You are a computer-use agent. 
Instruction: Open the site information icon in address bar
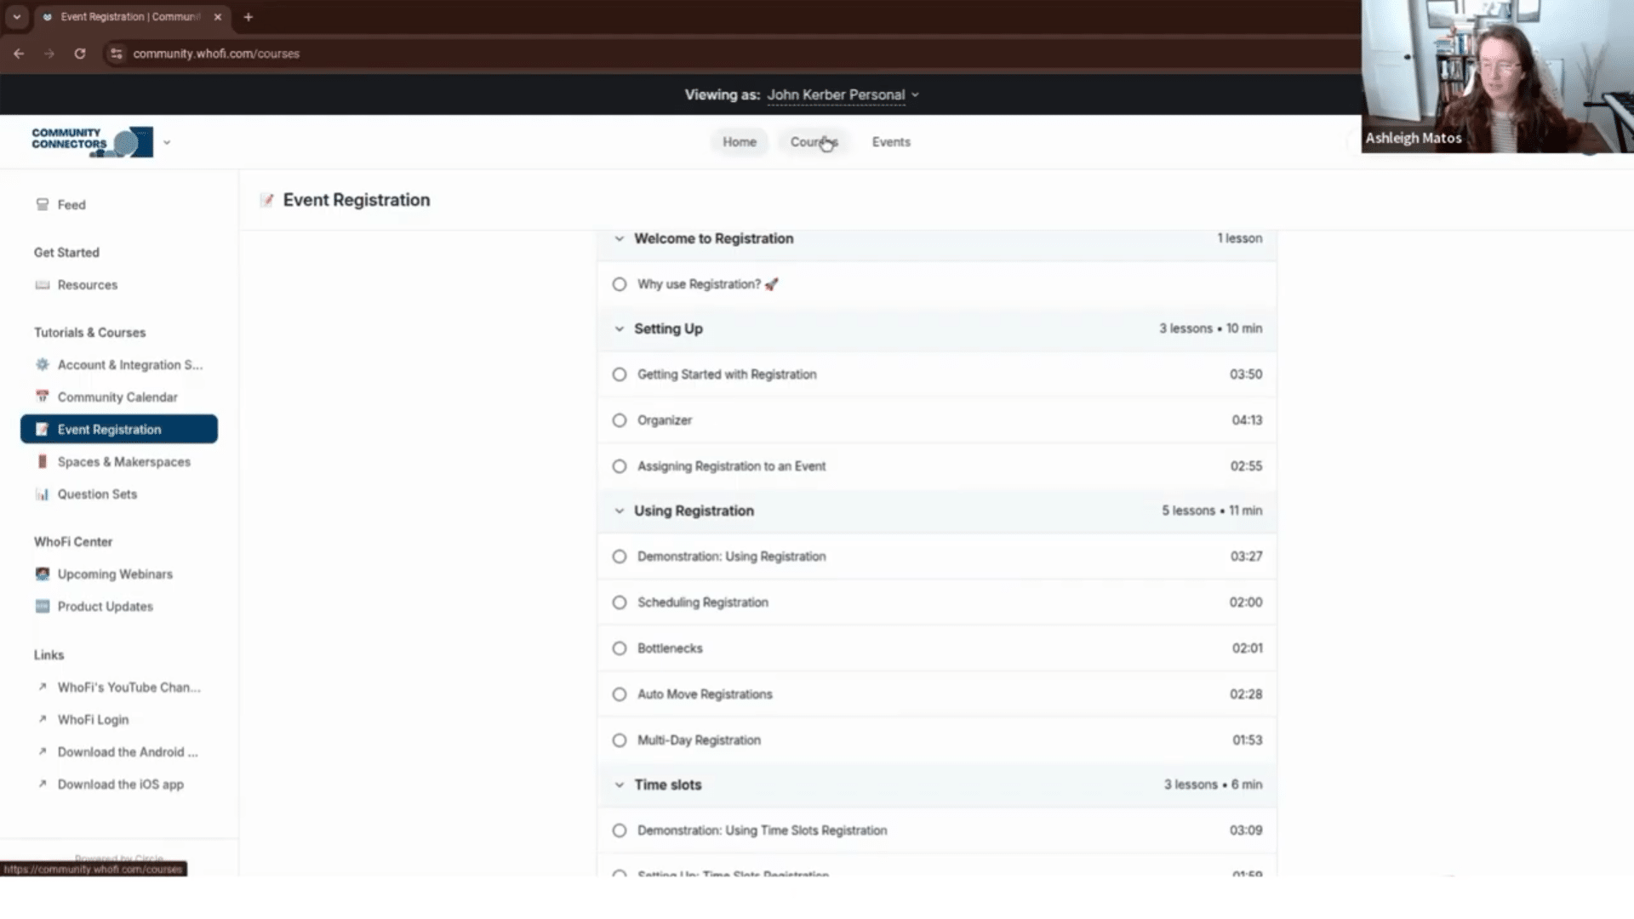click(117, 54)
